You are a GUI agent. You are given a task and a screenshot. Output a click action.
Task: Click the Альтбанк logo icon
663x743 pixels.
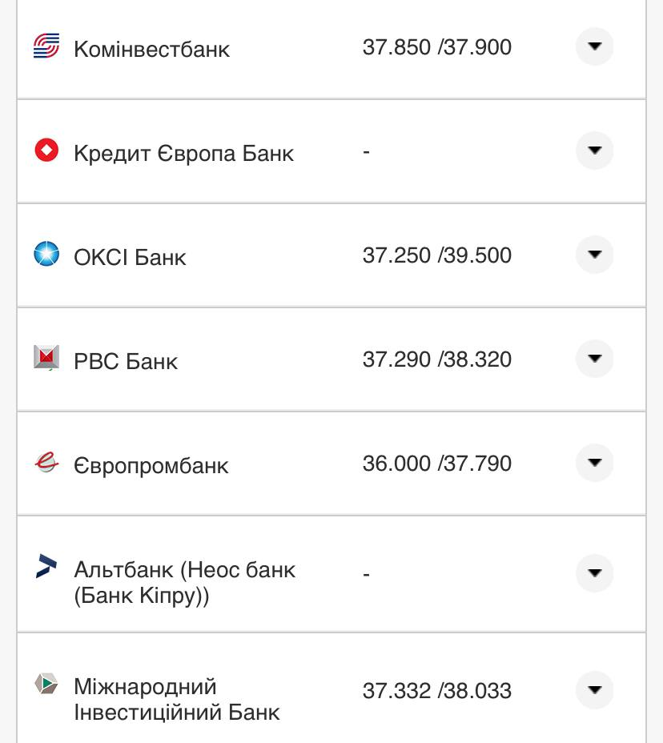[x=46, y=566]
